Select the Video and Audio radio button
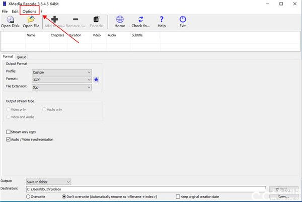This screenshot has width=302, height=202. (x=8, y=117)
